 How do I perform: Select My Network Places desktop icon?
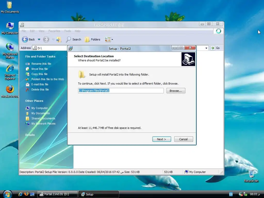(x=10, y=51)
